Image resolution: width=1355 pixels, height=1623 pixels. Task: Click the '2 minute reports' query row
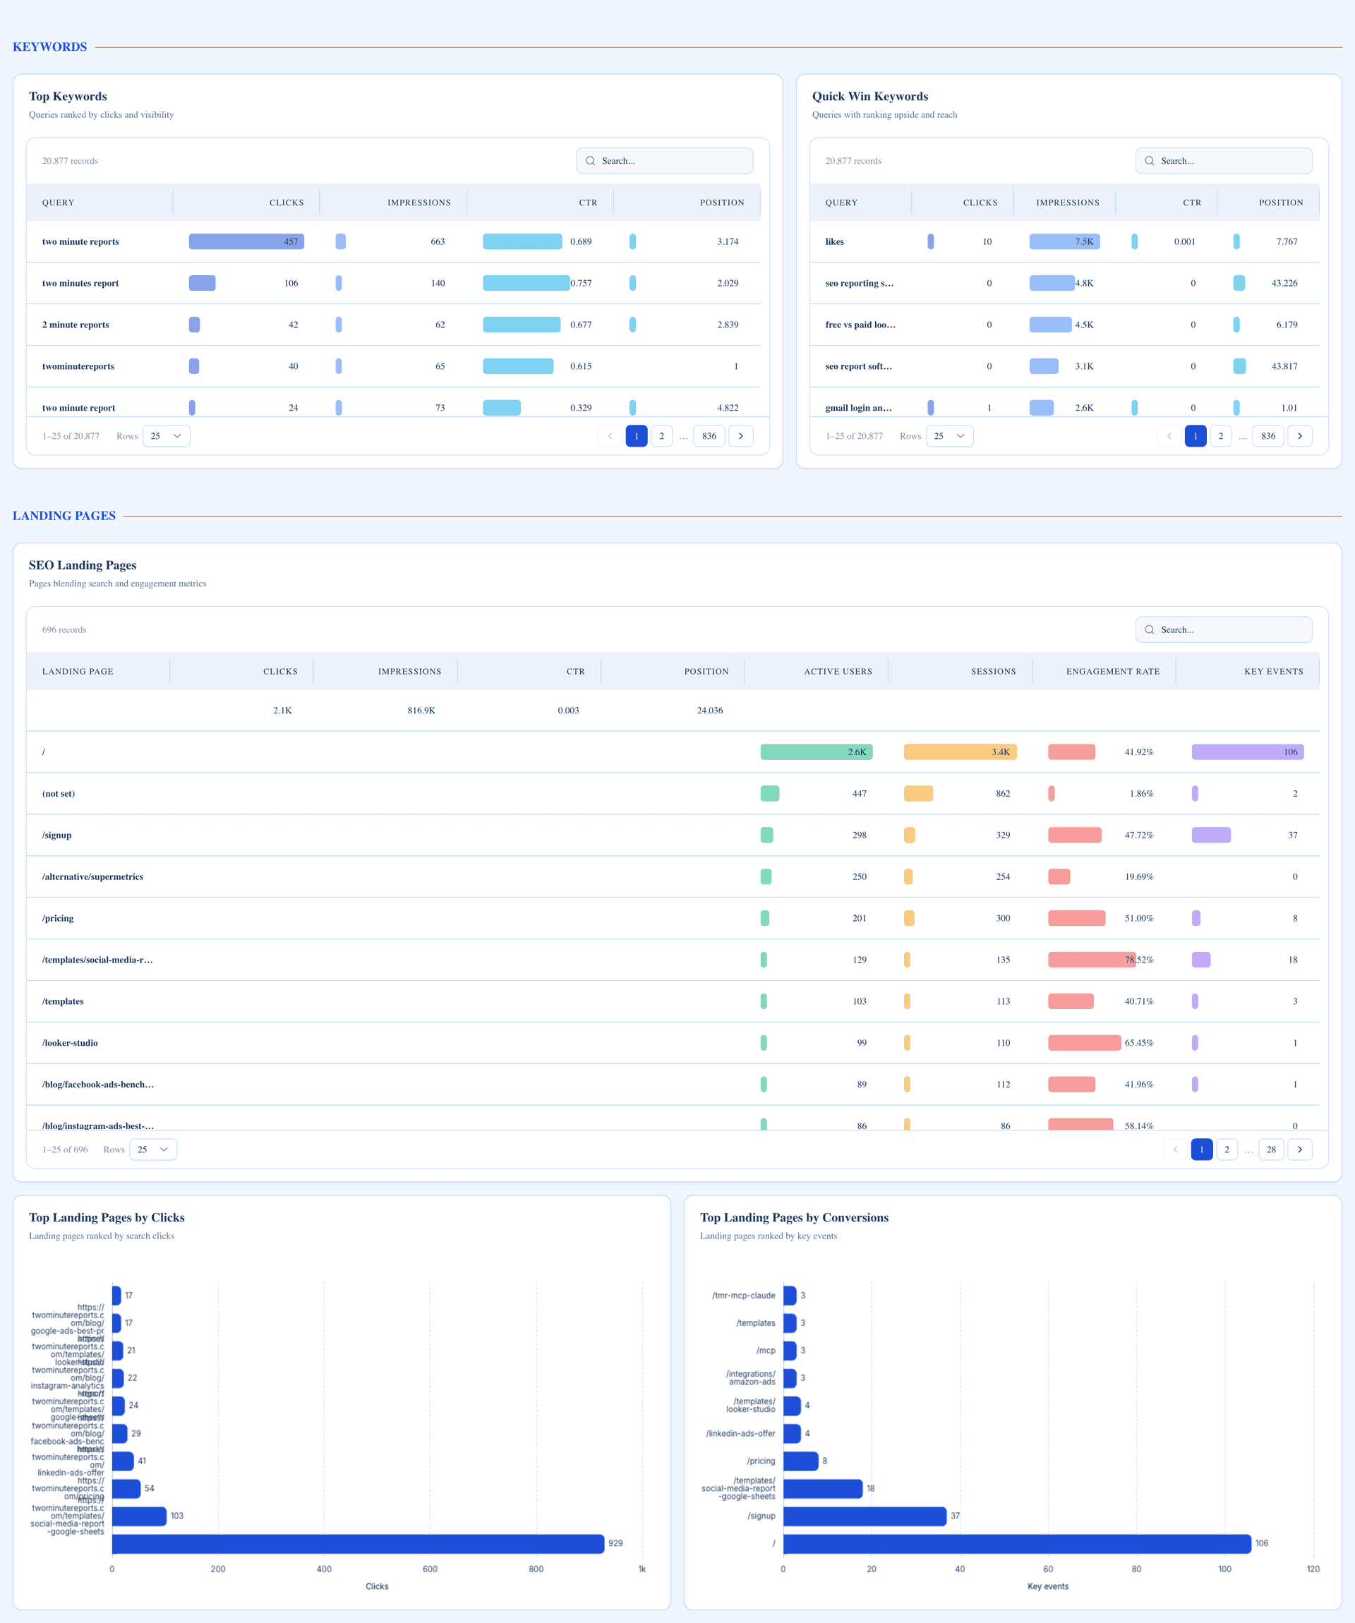[x=393, y=325]
